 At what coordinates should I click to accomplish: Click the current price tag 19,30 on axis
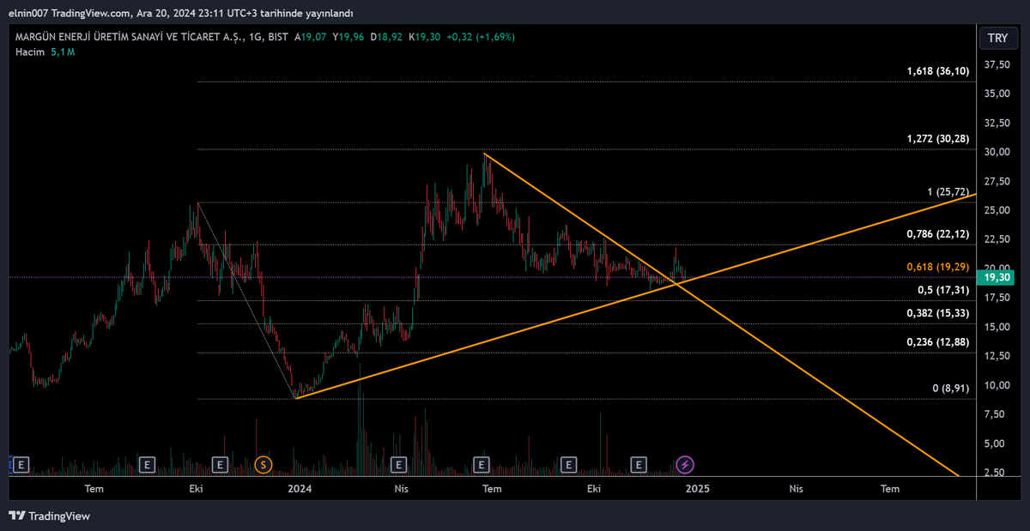coord(997,277)
